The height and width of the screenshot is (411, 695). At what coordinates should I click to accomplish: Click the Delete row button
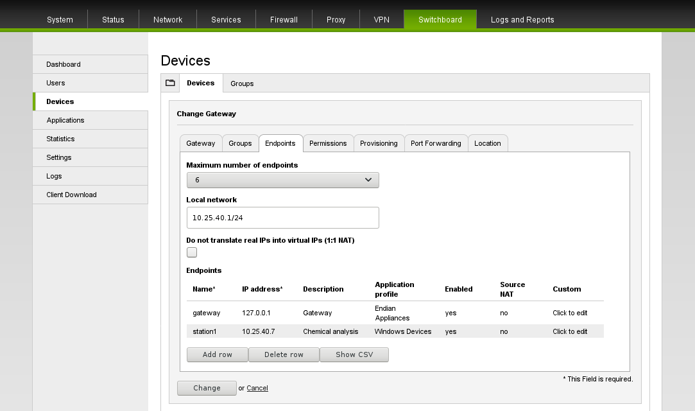[284, 354]
